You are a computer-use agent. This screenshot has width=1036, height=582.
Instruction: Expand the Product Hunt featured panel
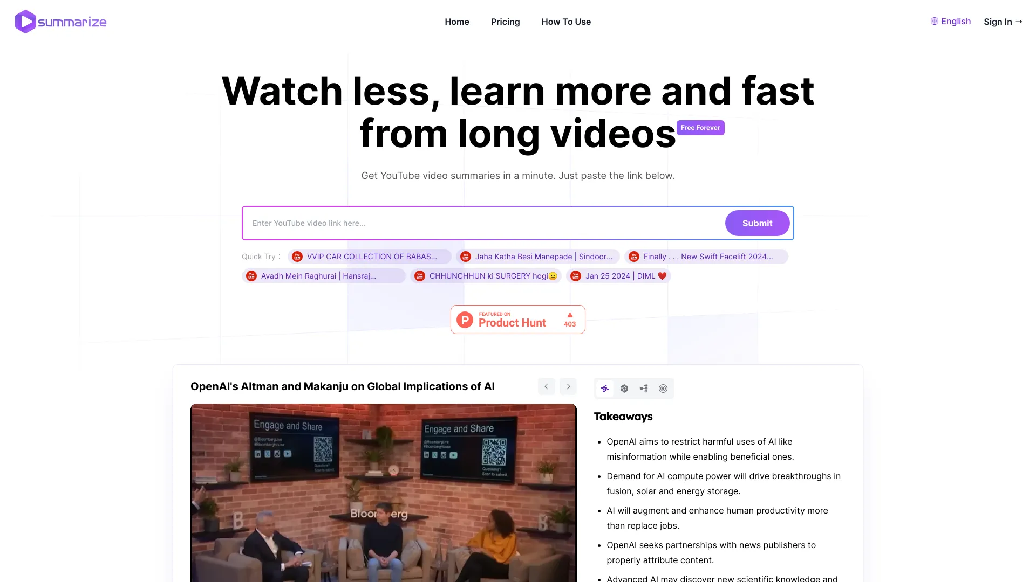(518, 319)
